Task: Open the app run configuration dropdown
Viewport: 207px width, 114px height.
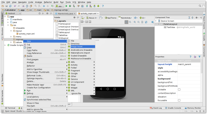Action: click(x=60, y=6)
